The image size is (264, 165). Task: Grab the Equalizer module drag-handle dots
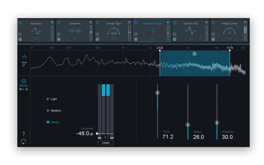[36, 38]
